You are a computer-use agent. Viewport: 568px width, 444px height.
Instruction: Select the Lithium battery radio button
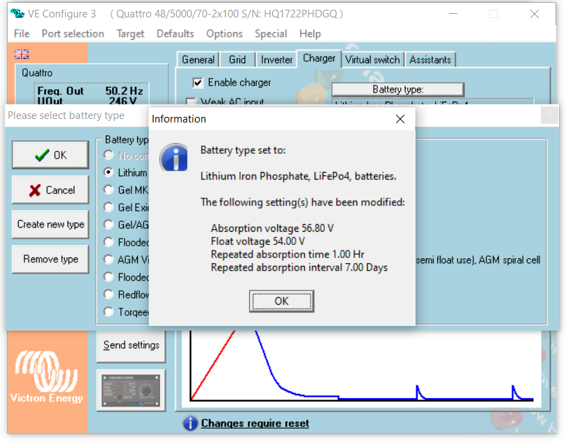tap(109, 173)
